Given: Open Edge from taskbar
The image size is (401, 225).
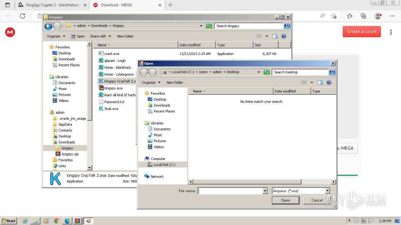Looking at the screenshot, I should 67,221.
